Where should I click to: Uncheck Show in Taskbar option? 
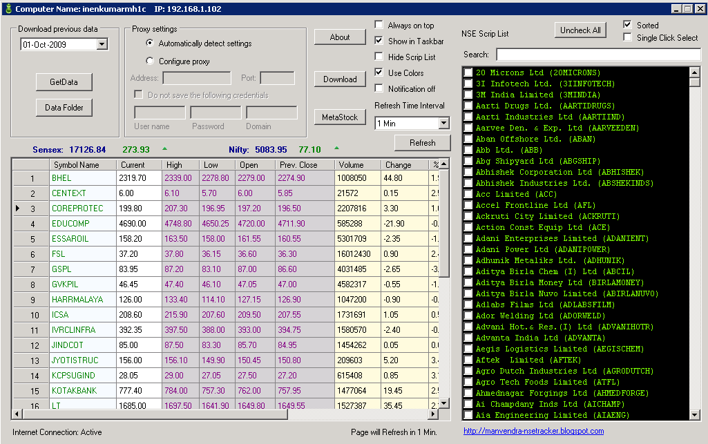[x=379, y=41]
